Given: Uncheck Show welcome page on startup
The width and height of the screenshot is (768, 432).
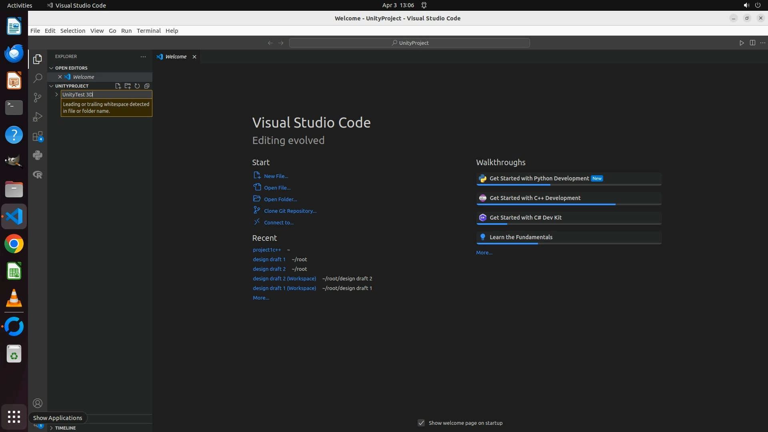Looking at the screenshot, I should pyautogui.click(x=421, y=423).
